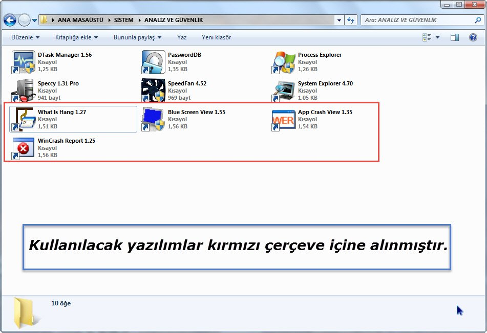Select the System Explorer 4.70 file name
Viewport: 487px width, 333px height.
[325, 83]
